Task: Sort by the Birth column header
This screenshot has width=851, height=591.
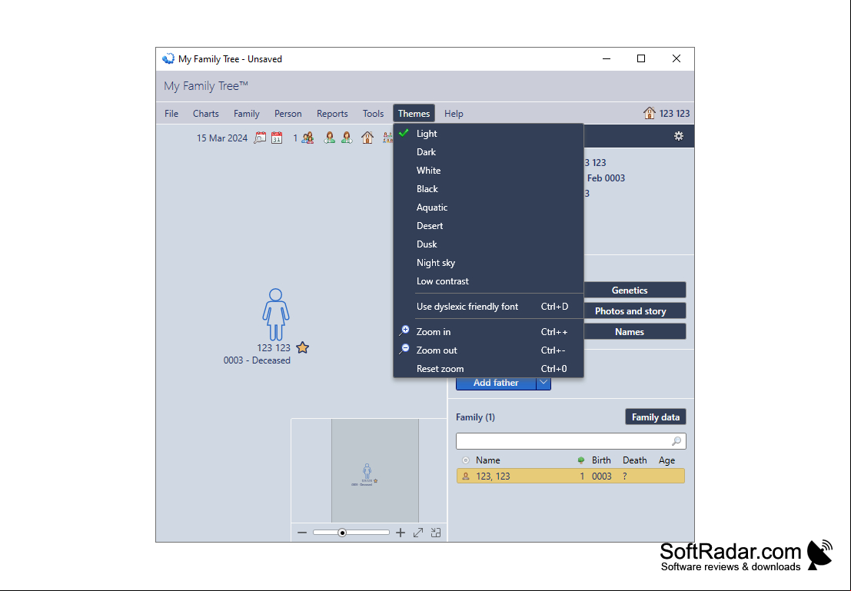Action: click(601, 460)
